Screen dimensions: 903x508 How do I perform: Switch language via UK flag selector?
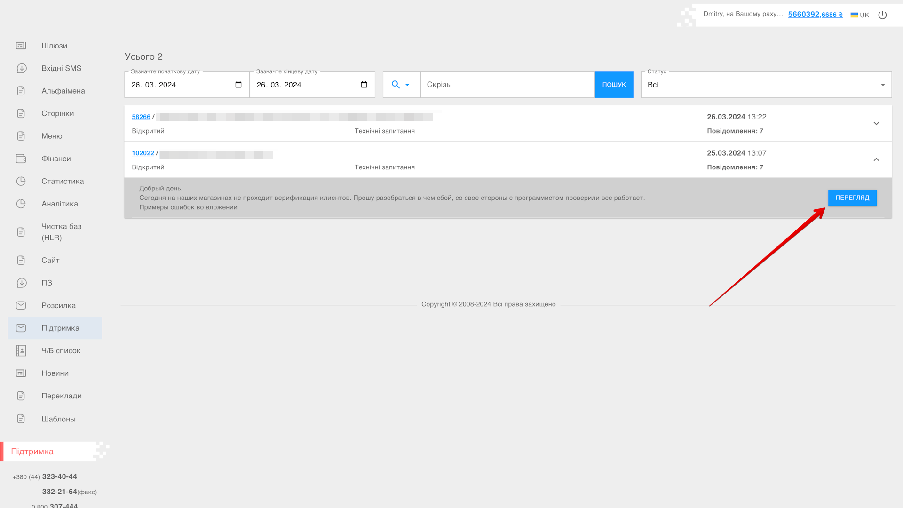click(x=860, y=15)
